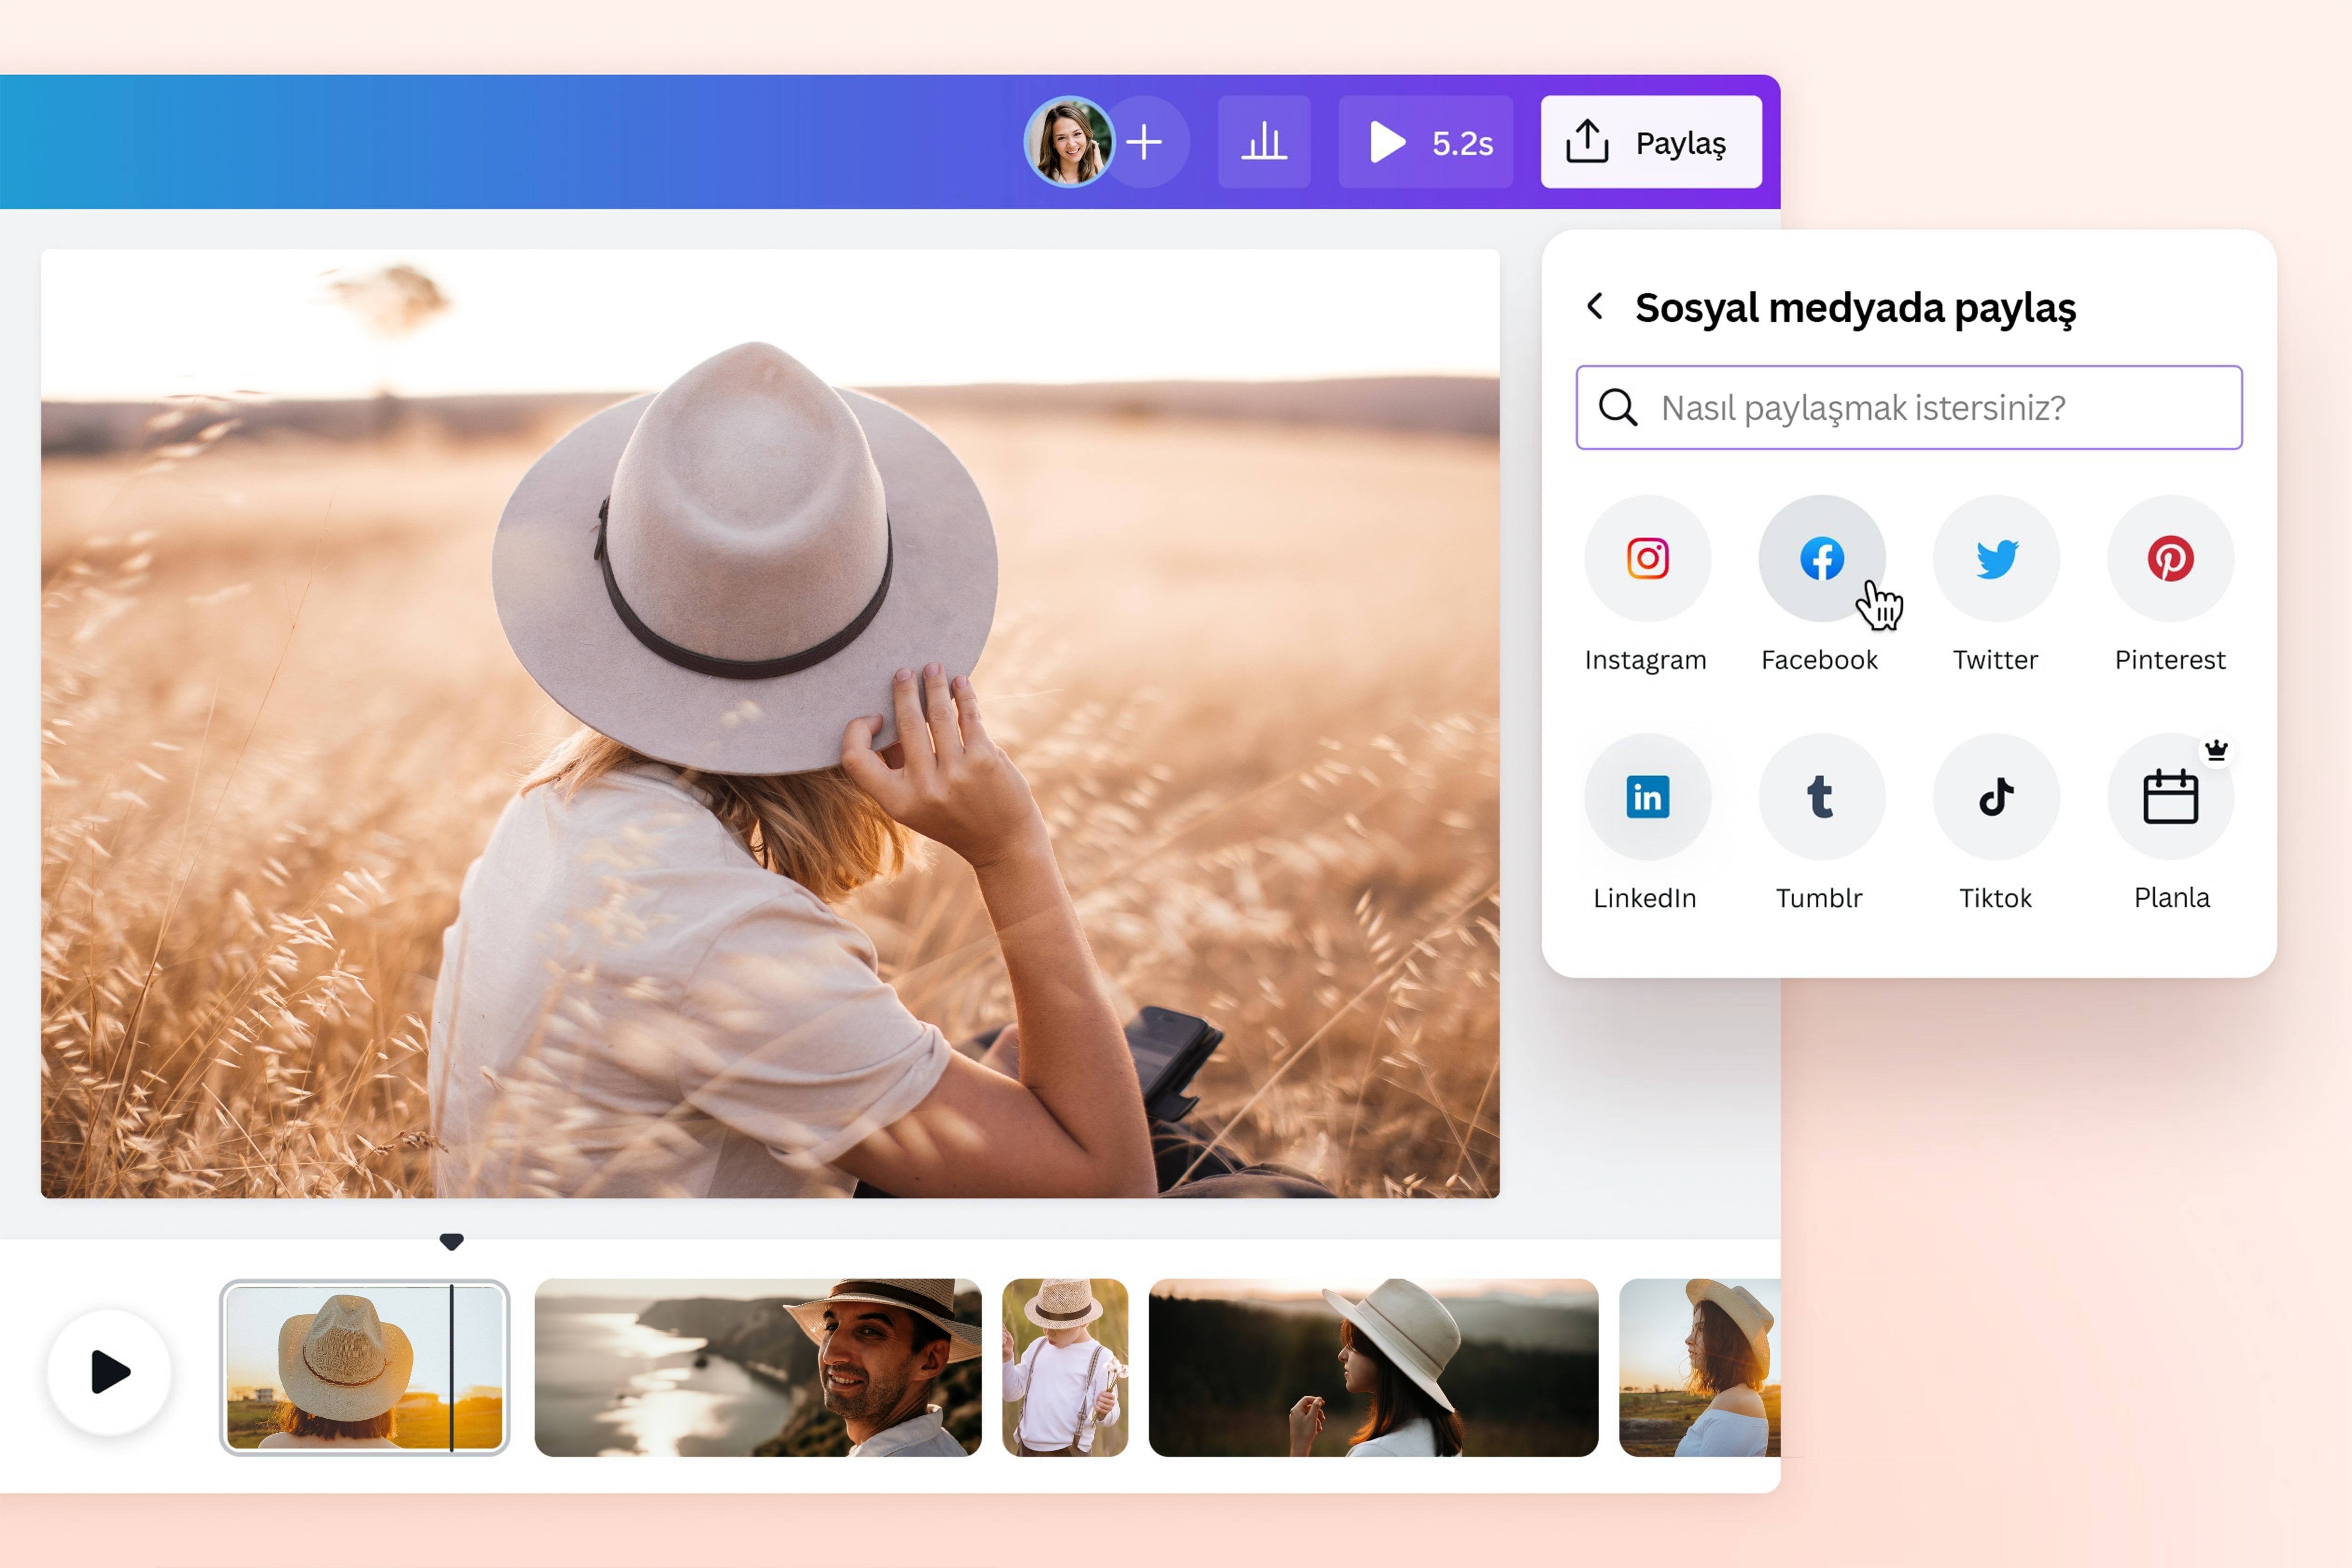
Task: Go back with the chevron arrow
Action: [1596, 306]
